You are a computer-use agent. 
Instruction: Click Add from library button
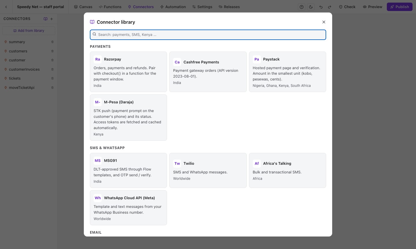pyautogui.click(x=29, y=31)
